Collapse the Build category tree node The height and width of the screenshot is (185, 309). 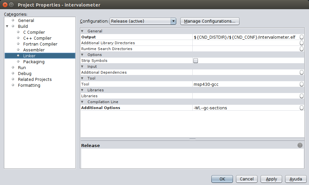pos(7,27)
